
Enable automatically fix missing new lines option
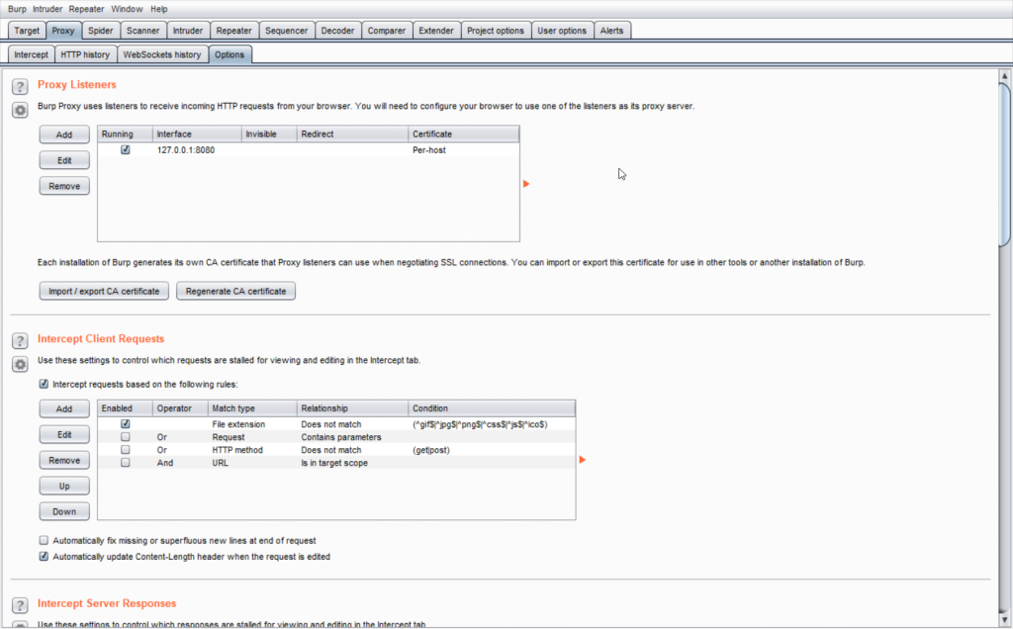coord(44,541)
